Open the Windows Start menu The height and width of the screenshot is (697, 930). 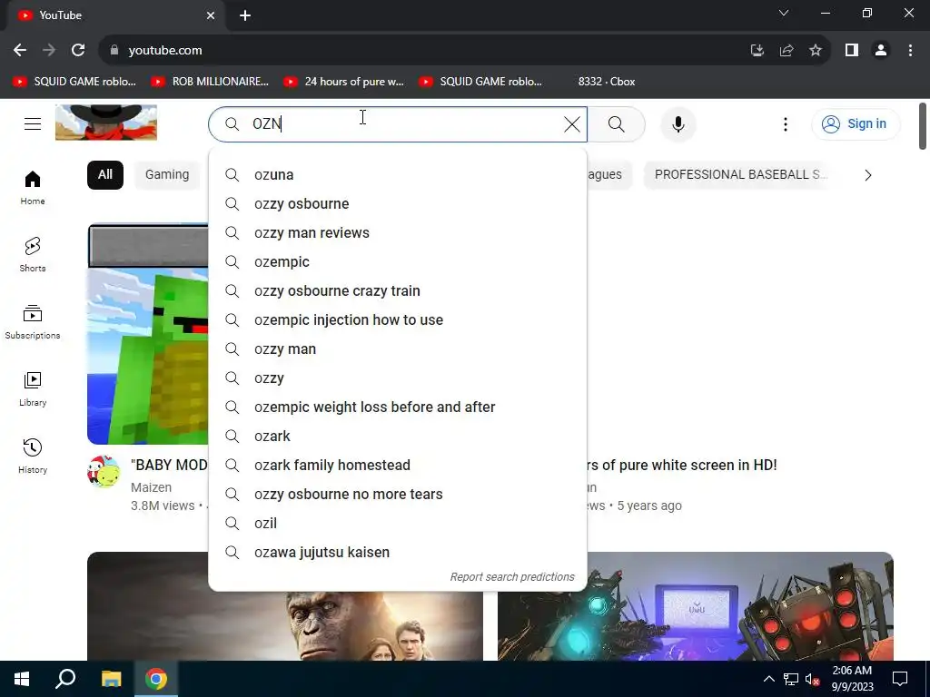[x=22, y=679]
